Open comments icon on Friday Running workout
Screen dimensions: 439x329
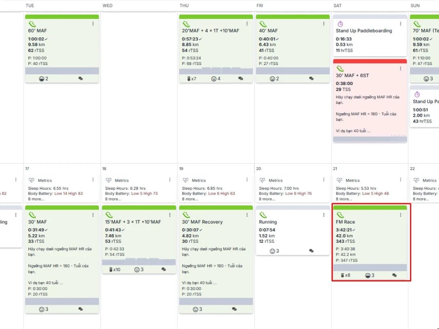(311, 251)
